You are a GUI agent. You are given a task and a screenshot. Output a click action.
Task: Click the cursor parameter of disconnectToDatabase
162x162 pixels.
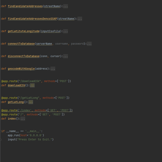click(55, 56)
